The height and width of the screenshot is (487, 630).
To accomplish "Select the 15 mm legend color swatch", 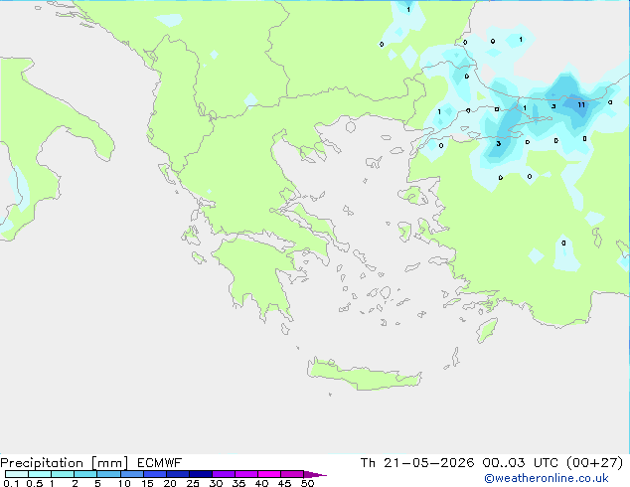I will pyautogui.click(x=155, y=474).
